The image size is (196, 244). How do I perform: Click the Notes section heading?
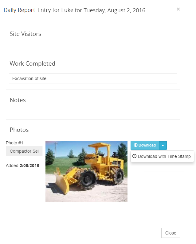tap(18, 100)
